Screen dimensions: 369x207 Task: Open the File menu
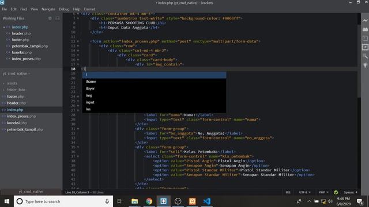[x=4, y=9]
